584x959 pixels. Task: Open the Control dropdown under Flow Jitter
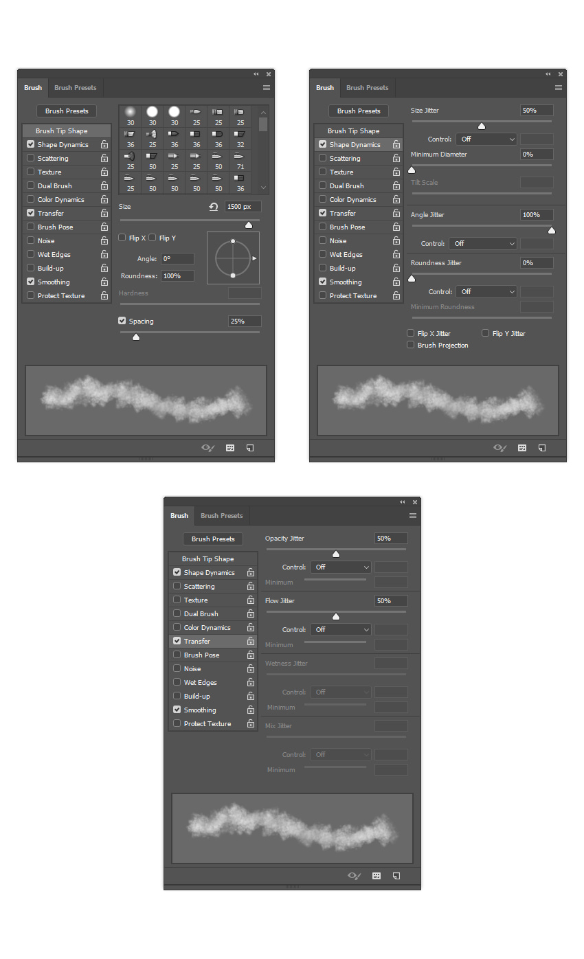341,630
